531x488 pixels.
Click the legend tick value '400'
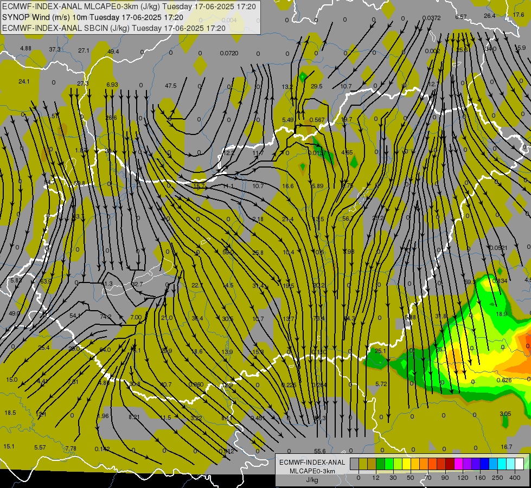point(515,478)
